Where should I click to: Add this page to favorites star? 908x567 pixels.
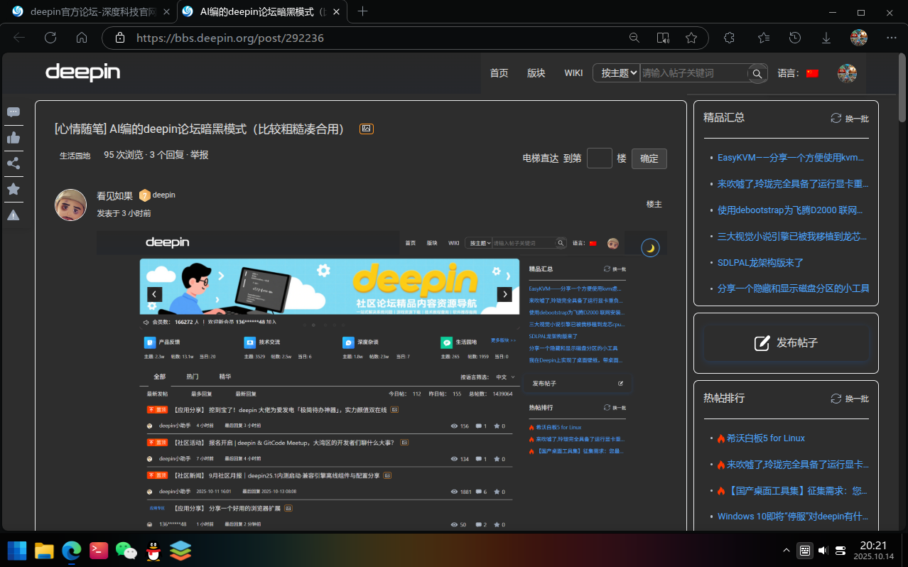coord(691,38)
